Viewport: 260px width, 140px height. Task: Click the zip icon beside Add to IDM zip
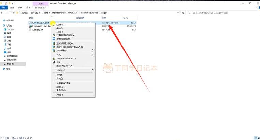click(x=54, y=47)
